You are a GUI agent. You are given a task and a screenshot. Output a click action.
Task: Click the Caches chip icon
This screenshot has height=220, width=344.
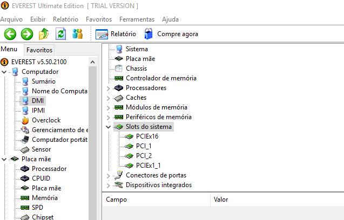tap(119, 98)
